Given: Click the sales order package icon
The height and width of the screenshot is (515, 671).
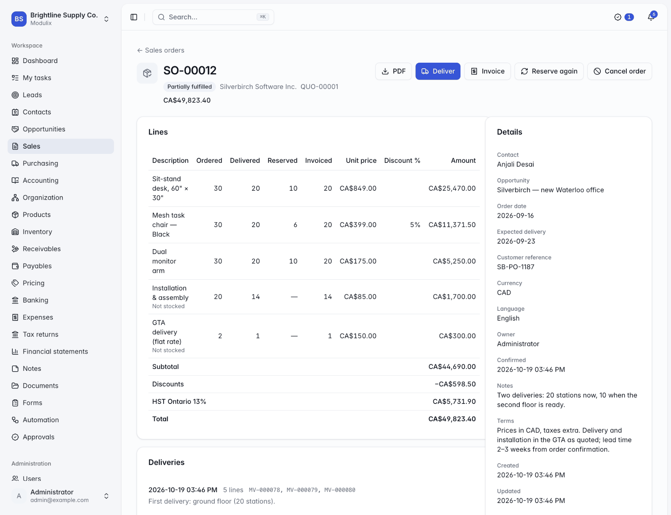Looking at the screenshot, I should point(147,73).
